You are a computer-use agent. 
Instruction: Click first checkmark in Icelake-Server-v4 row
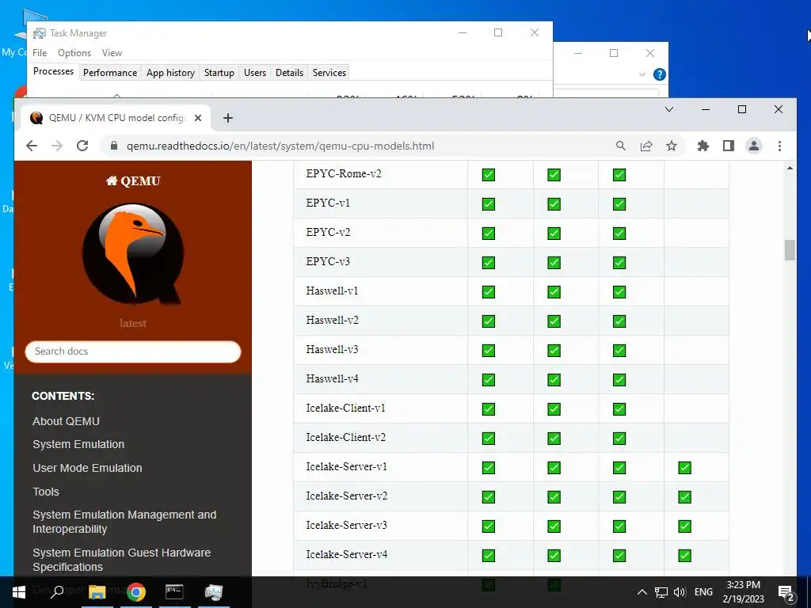click(488, 556)
